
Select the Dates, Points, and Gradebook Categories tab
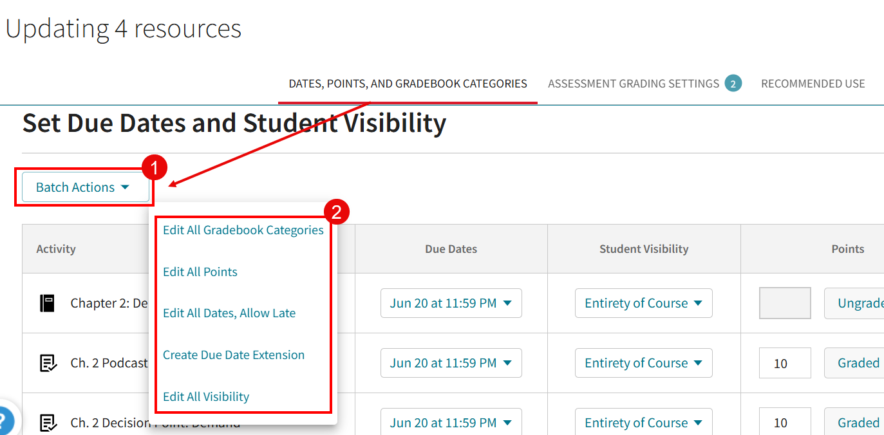tap(407, 83)
